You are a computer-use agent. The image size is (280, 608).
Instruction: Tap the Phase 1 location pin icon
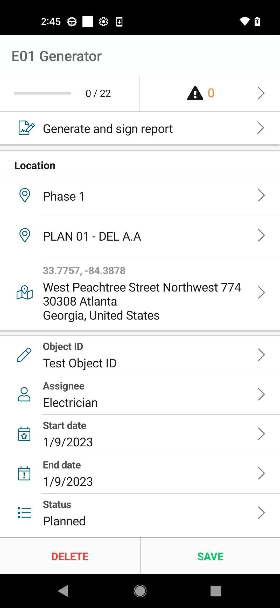point(25,195)
